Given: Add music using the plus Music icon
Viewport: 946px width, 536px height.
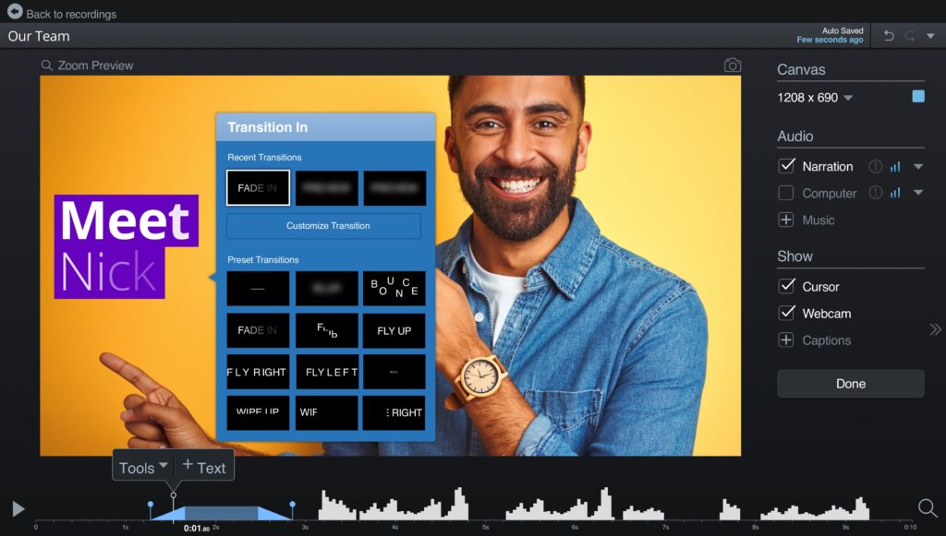Looking at the screenshot, I should [784, 220].
